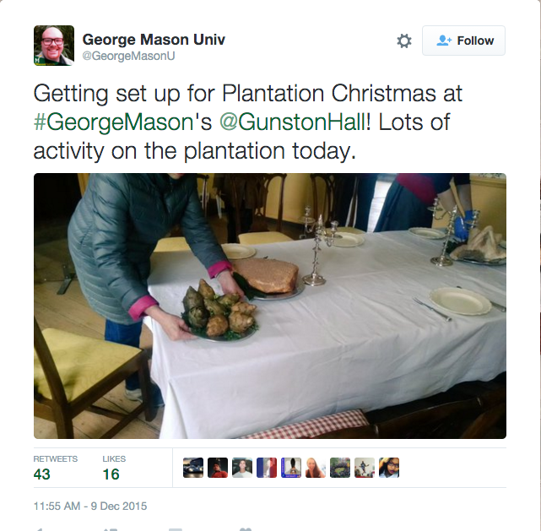Open the George Mason Univ display name
Image resolution: width=541 pixels, height=531 pixels.
[153, 39]
